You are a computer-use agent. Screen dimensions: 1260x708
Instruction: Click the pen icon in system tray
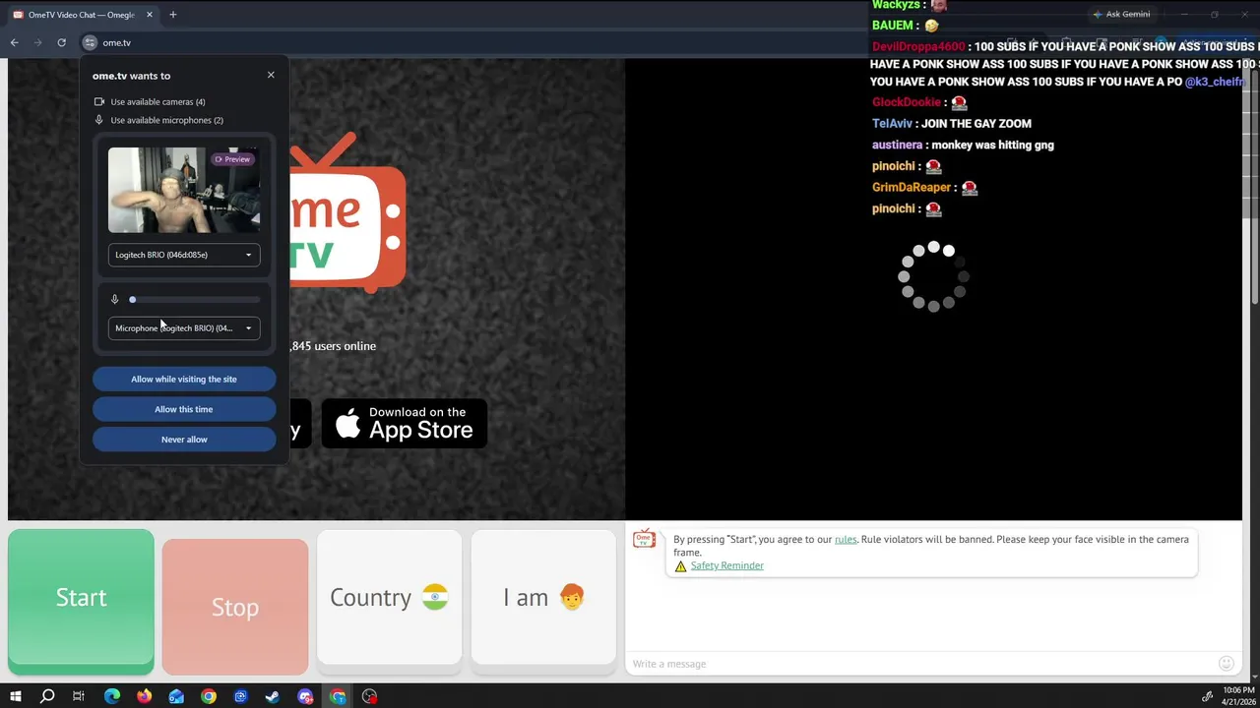coord(1207,696)
